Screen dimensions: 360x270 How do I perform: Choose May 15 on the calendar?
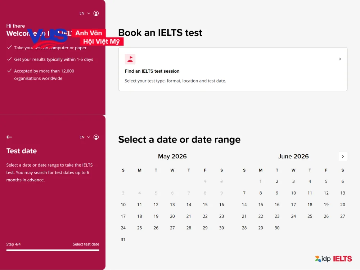[x=205, y=204]
